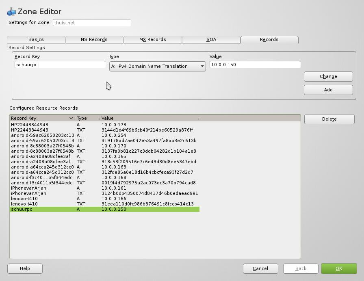Select the MX Records tab
The width and height of the screenshot is (364, 281).
153,39
